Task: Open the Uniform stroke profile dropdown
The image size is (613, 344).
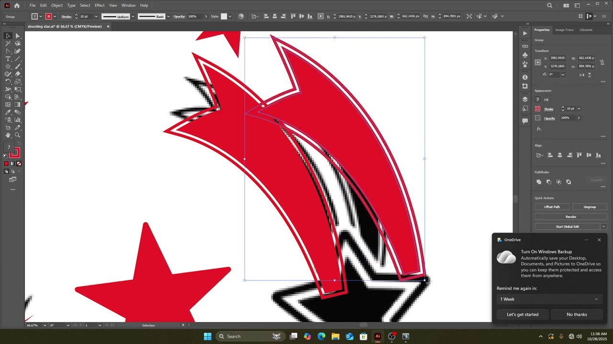Action: pyautogui.click(x=133, y=16)
